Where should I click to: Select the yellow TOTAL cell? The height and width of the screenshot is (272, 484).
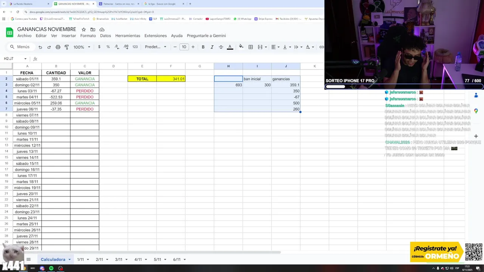pos(142,79)
